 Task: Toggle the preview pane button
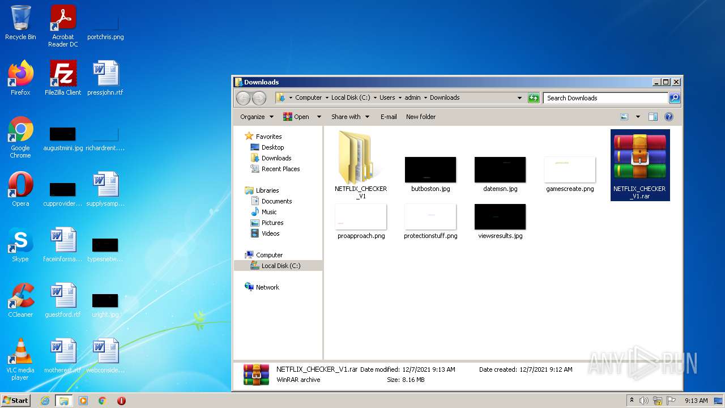click(x=653, y=117)
